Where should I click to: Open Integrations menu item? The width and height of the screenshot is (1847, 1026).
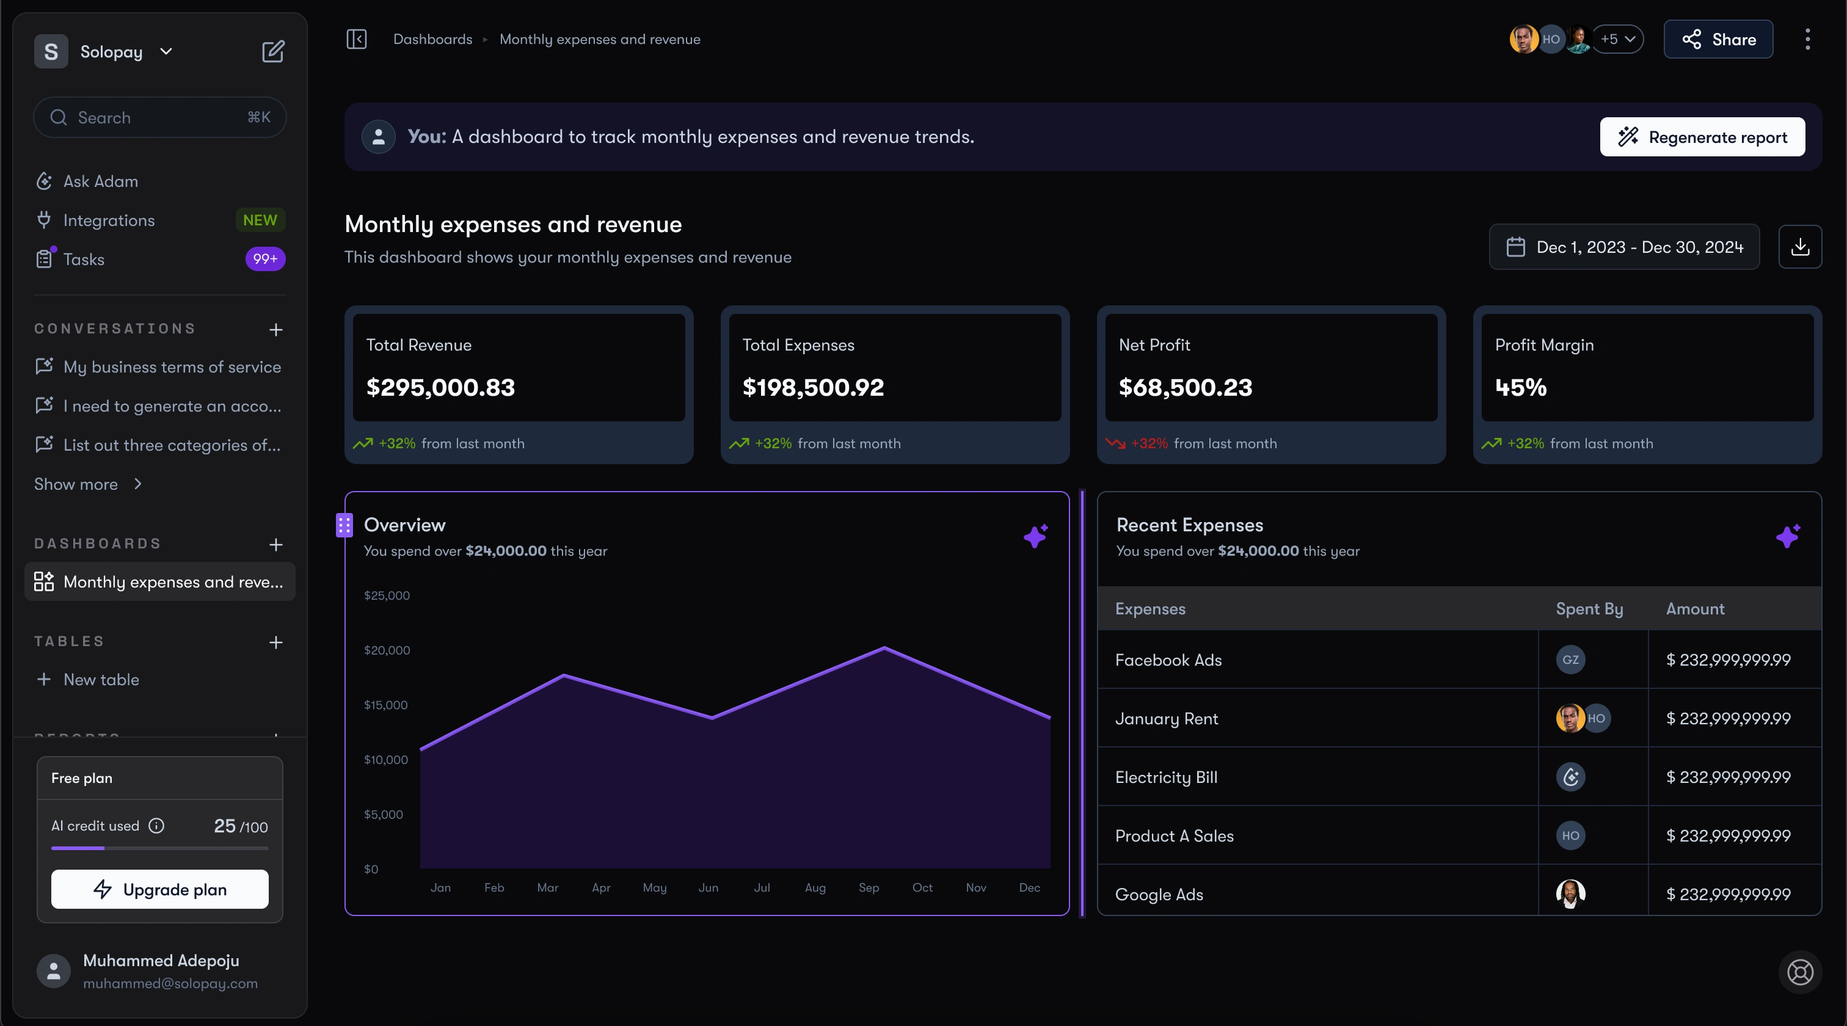coord(109,220)
